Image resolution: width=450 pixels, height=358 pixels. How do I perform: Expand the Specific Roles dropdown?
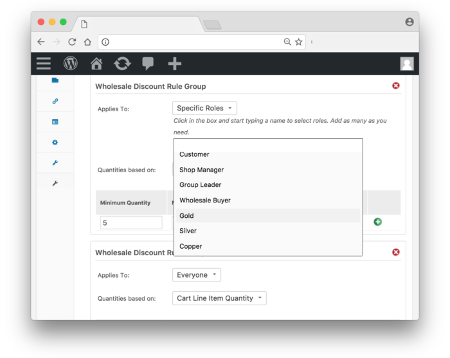pos(204,108)
